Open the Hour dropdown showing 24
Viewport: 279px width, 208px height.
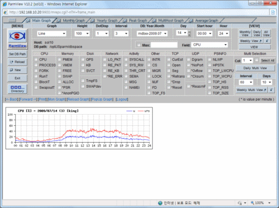tap(223, 34)
